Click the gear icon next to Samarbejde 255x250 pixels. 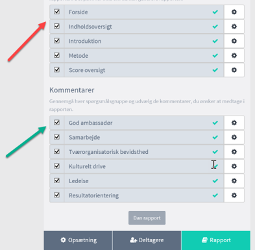(234, 137)
